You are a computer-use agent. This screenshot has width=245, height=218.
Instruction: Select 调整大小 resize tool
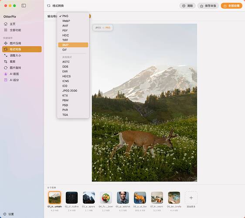coord(13,55)
